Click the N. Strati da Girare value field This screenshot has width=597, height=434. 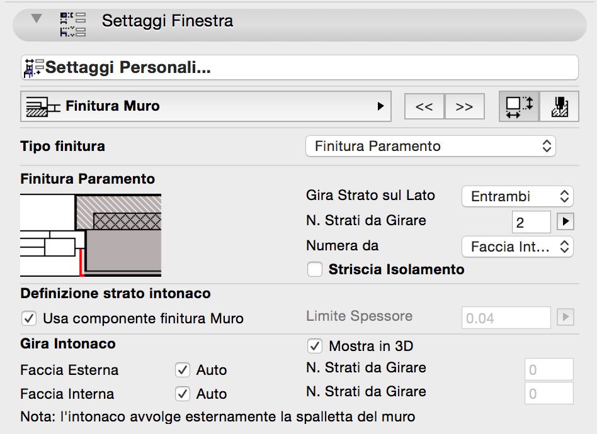point(531,221)
